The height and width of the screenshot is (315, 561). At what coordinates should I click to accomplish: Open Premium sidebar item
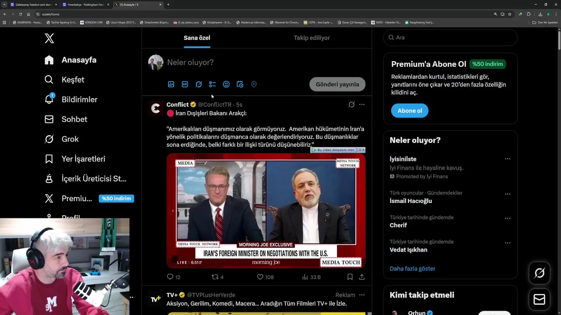click(x=89, y=199)
